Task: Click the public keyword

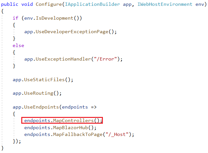Action: [10, 5]
